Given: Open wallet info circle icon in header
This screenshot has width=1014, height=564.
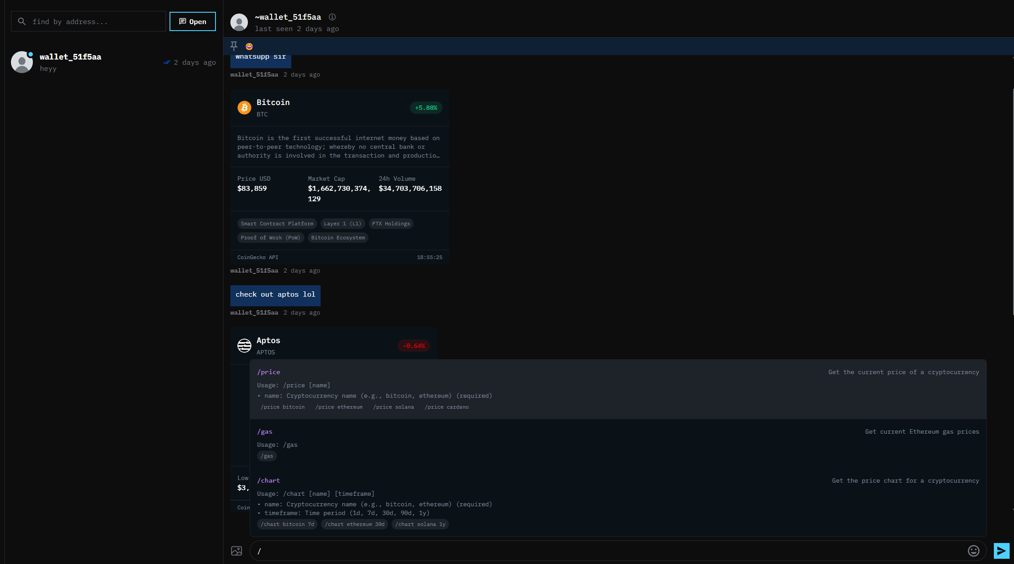Looking at the screenshot, I should coord(332,17).
